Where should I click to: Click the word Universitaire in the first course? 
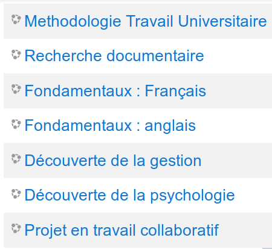click(x=222, y=21)
